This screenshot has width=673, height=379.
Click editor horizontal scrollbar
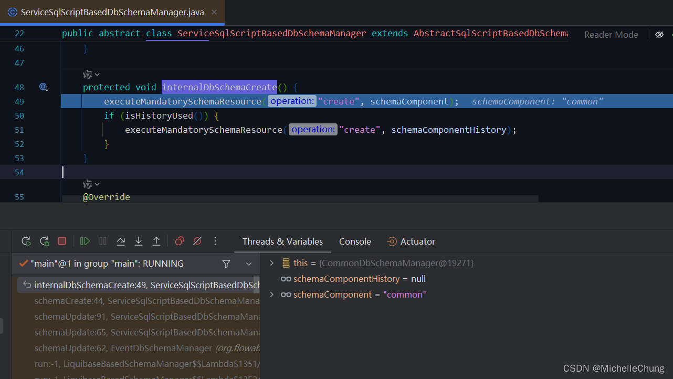click(300, 199)
